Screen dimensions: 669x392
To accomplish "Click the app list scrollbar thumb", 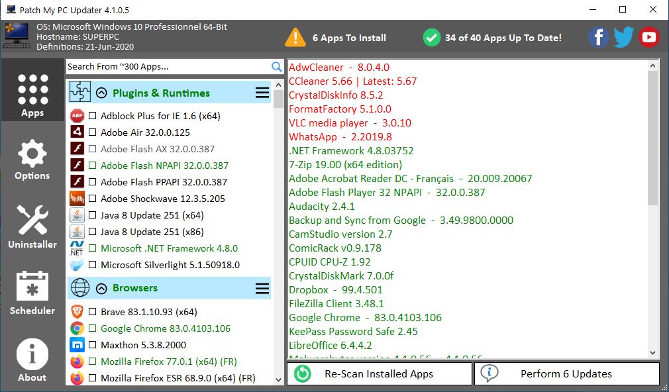I will click(279, 99).
